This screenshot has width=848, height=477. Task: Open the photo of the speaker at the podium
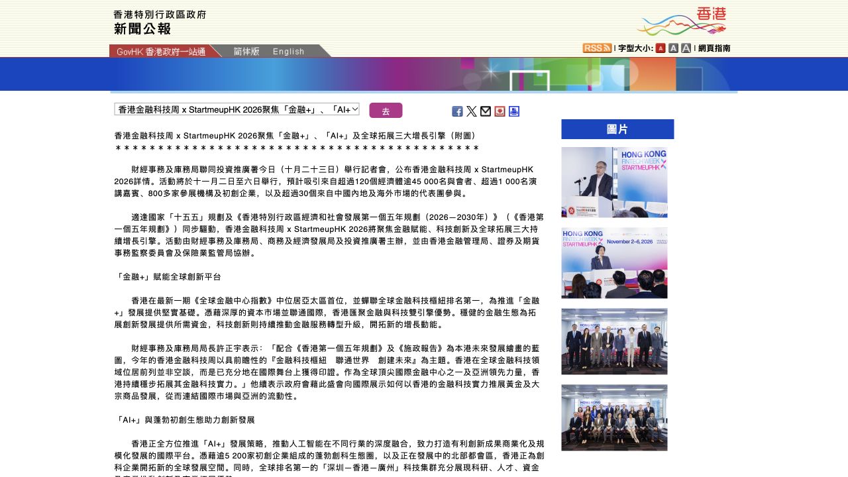click(614, 182)
